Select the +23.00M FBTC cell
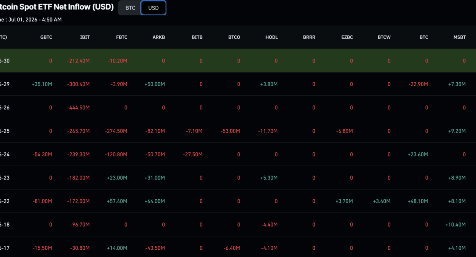Image resolution: width=476 pixels, height=257 pixels. point(117,178)
